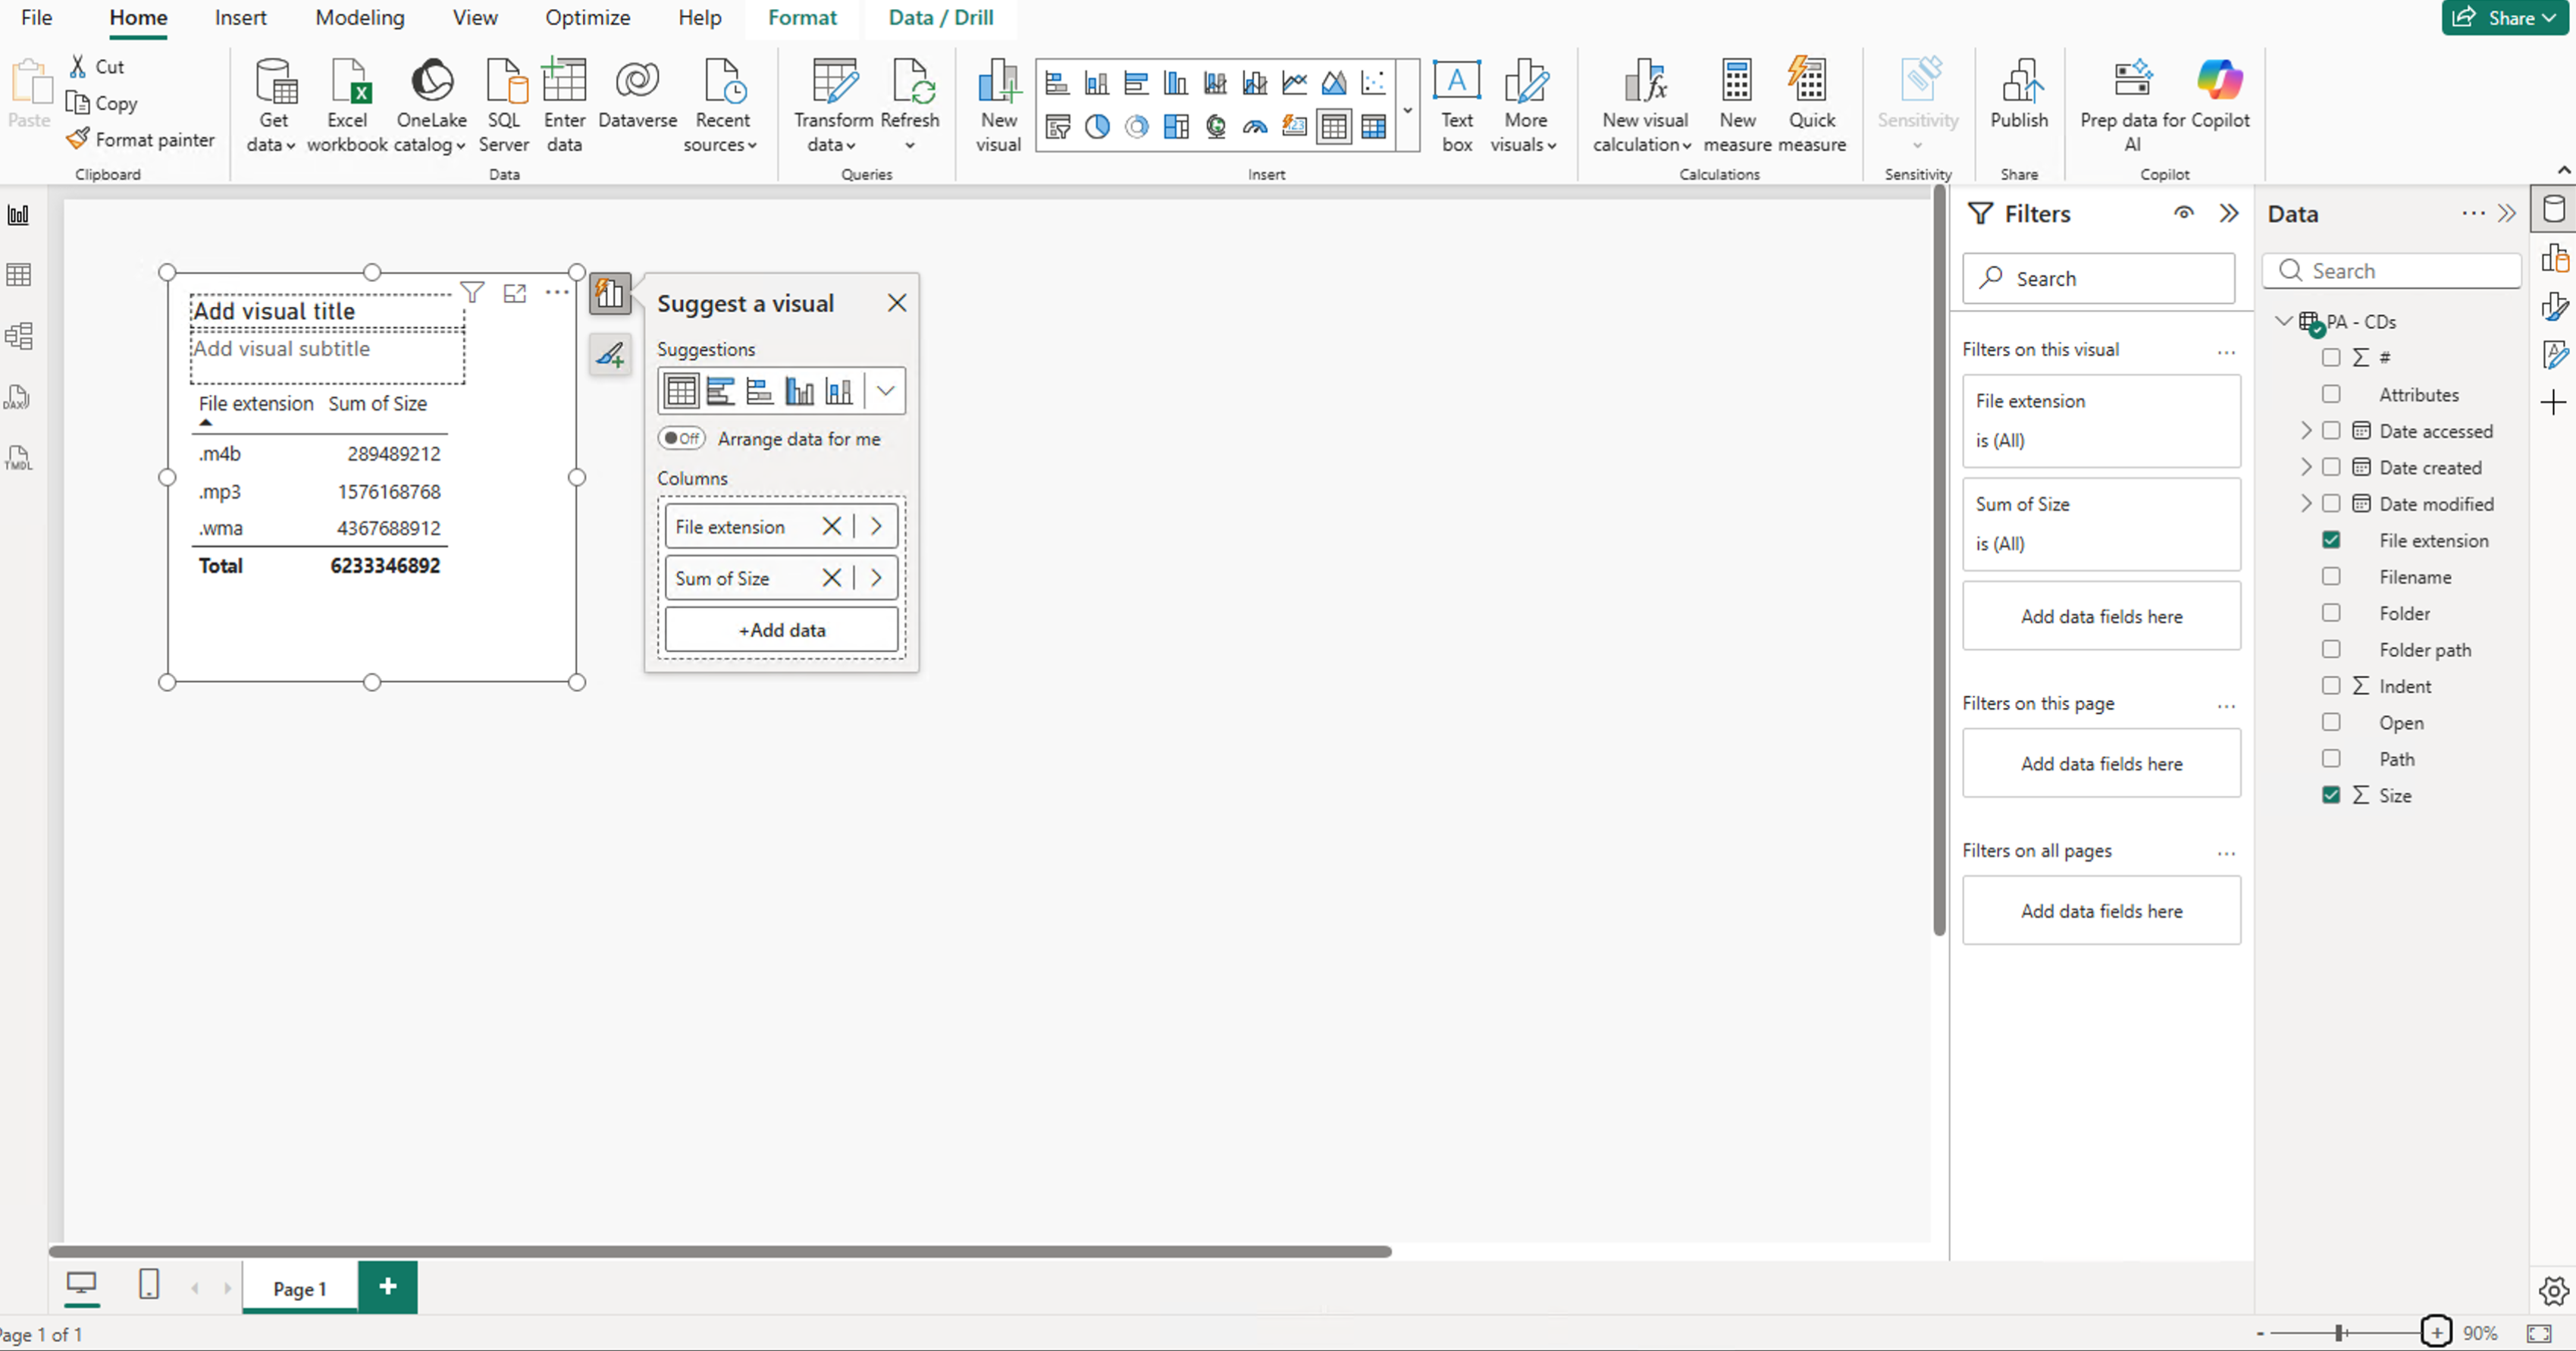Click the visual's filter funnel icon
Screen dimensions: 2576x1351
pos(472,293)
